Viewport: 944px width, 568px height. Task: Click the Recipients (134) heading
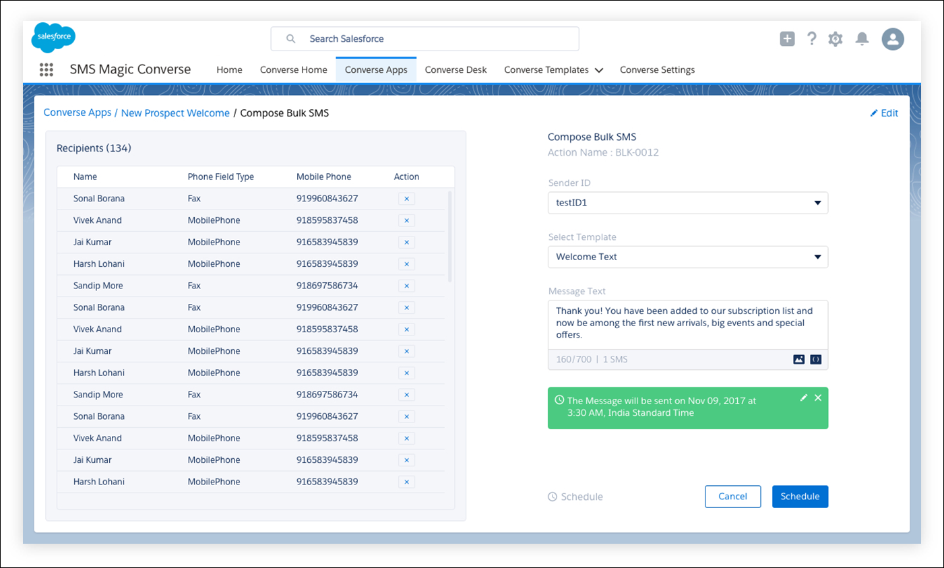(x=94, y=148)
